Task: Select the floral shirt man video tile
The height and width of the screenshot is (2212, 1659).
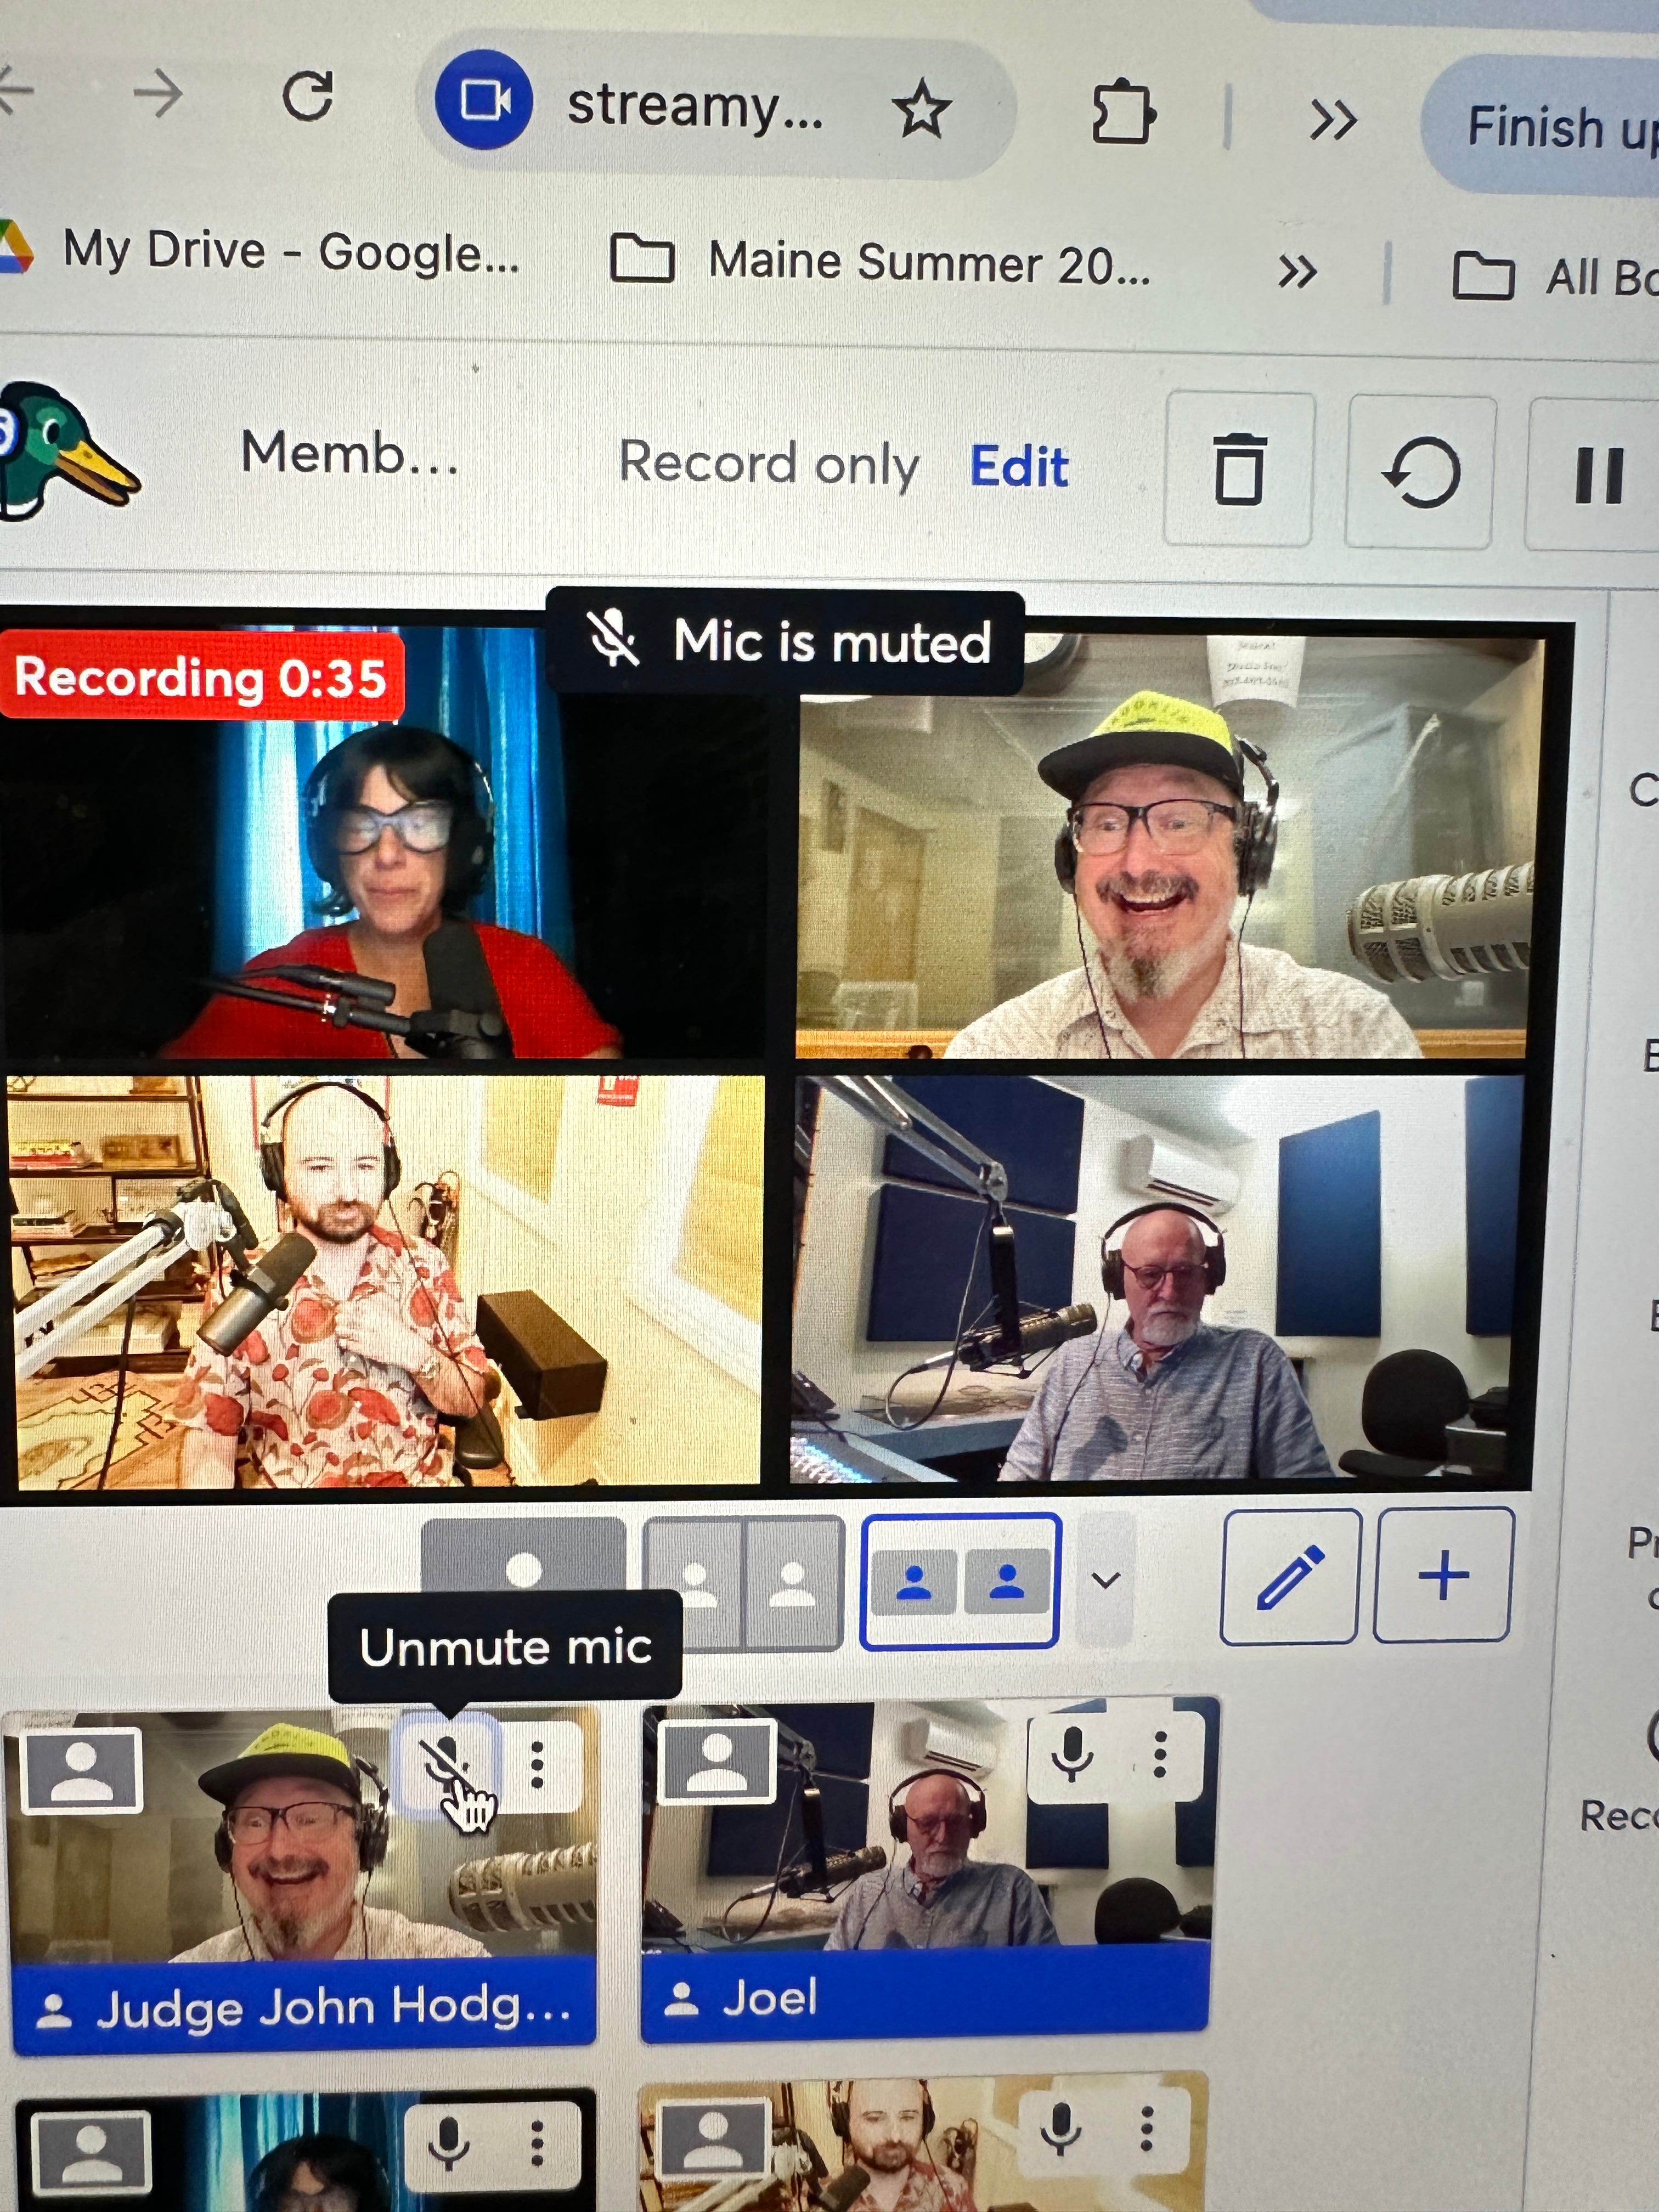Action: click(x=384, y=1282)
